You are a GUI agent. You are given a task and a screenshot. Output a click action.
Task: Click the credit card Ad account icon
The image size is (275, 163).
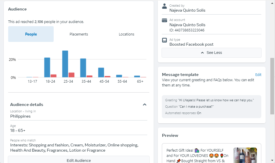tap(164, 20)
